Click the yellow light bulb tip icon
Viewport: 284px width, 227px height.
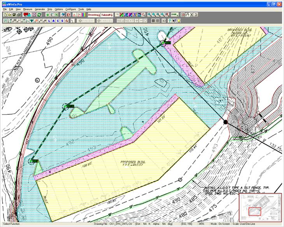tap(179, 21)
